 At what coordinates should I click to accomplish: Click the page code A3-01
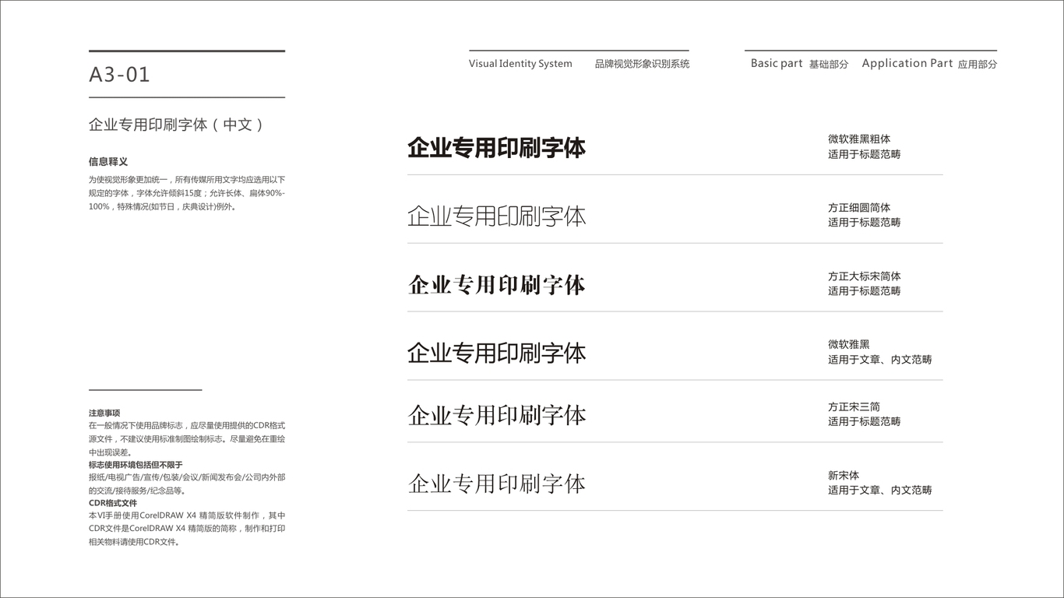[119, 75]
